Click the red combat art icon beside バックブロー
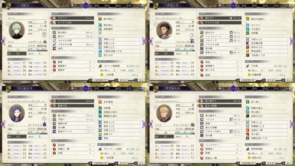Viewport: 295px width, 166px height. point(202,145)
